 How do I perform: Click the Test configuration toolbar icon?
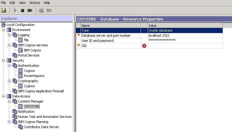(x=41, y=11)
